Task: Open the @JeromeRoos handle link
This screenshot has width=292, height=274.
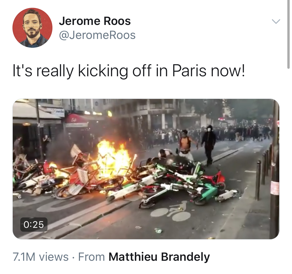Action: click(x=97, y=35)
